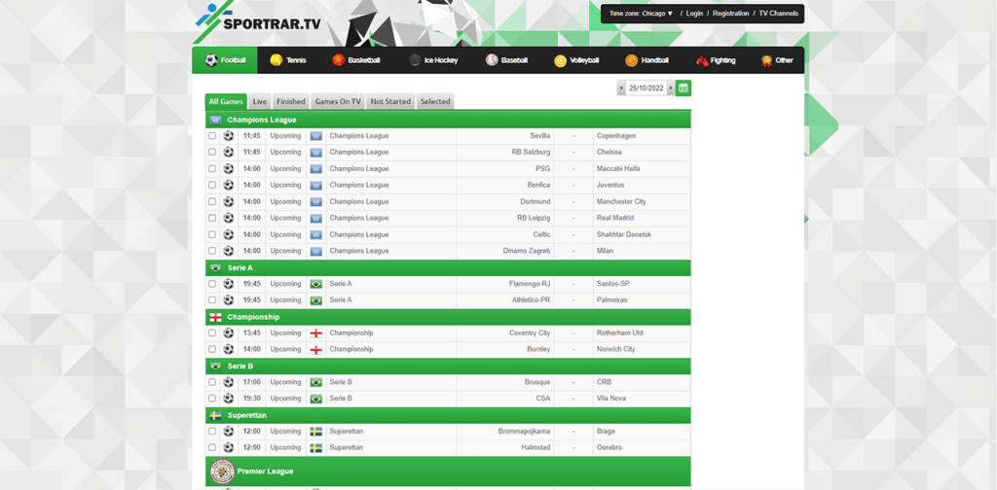Tick the RB Leipzig vs Real Madrid checkbox

click(x=211, y=219)
